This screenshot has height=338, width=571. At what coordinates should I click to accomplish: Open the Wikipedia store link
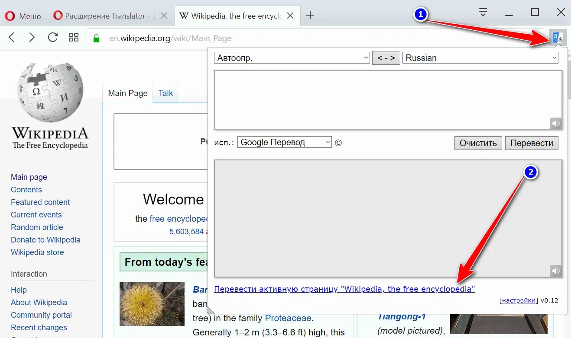pos(37,252)
